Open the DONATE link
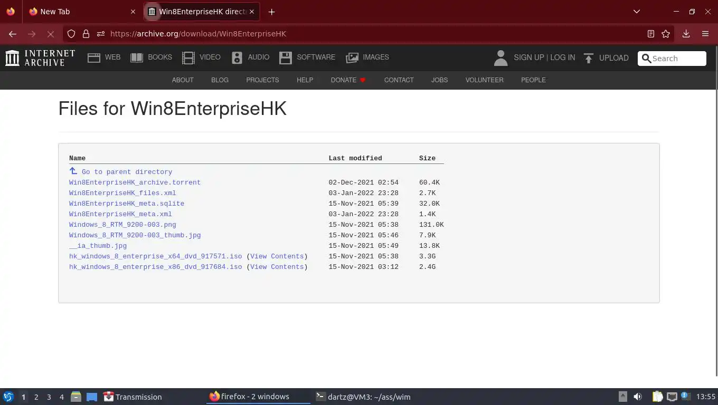Image resolution: width=718 pixels, height=405 pixels. click(348, 80)
